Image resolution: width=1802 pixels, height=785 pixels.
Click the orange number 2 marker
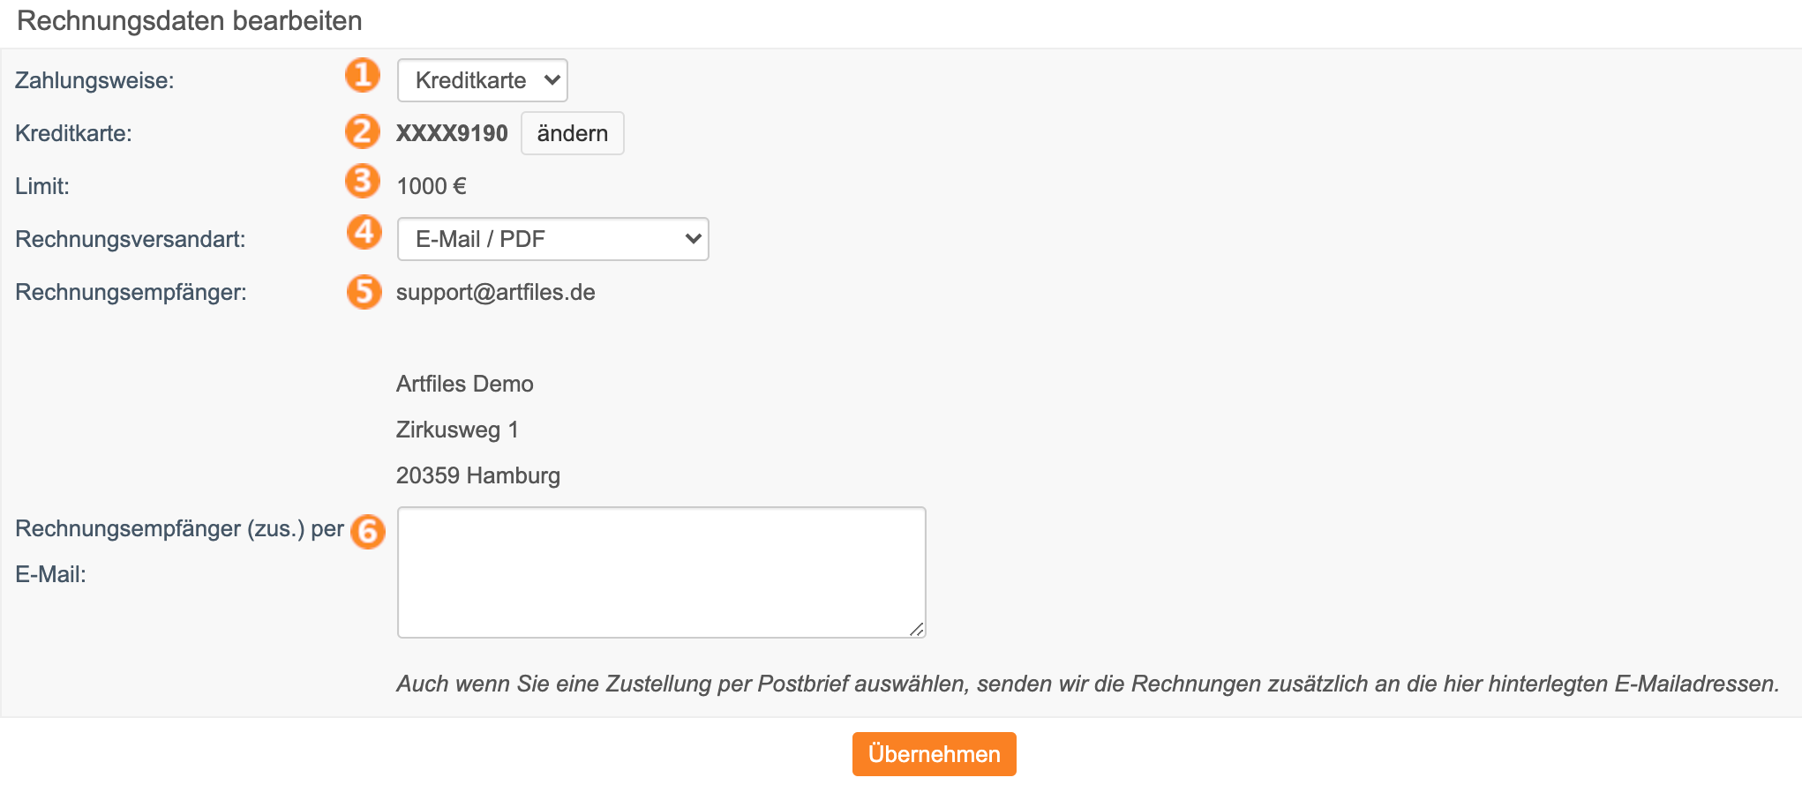click(x=362, y=131)
